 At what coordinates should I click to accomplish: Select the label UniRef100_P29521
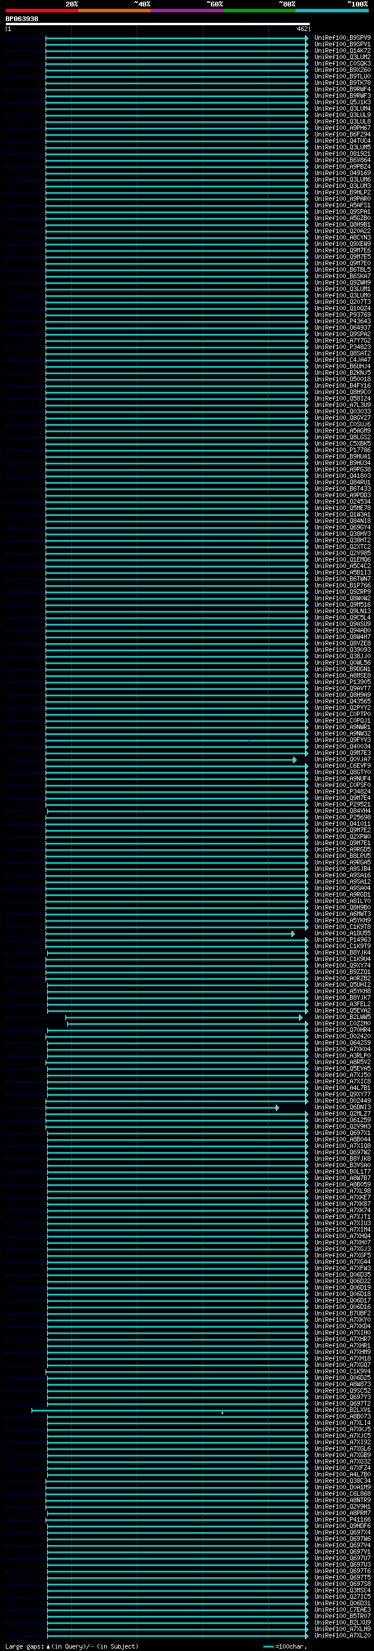coord(342,804)
